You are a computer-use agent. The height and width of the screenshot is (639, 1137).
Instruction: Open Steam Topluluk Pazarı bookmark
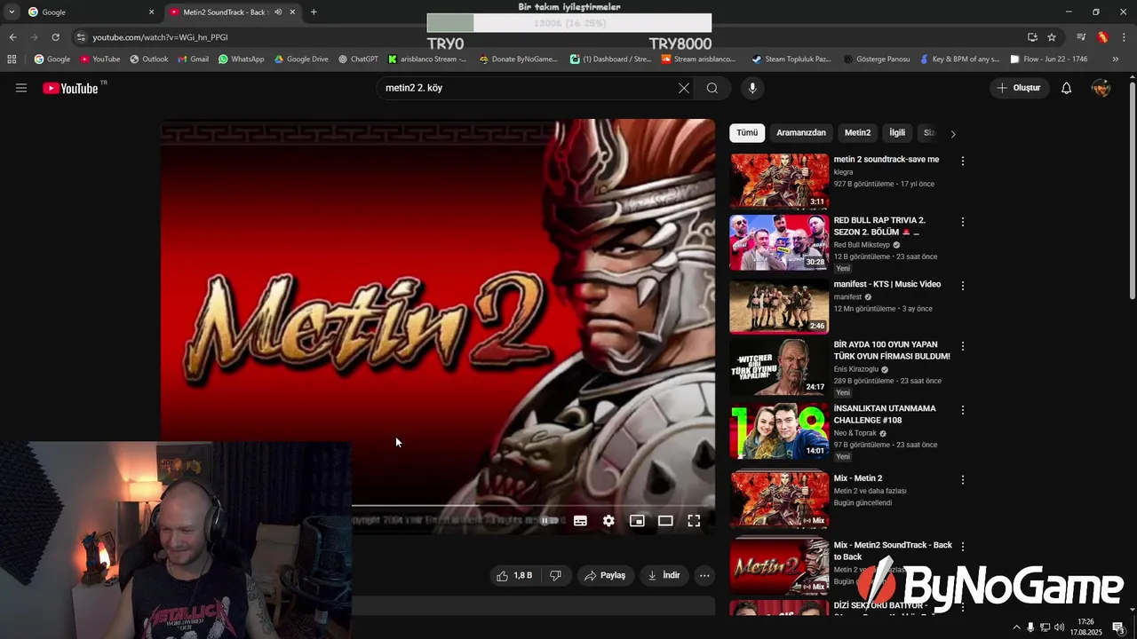pos(791,59)
